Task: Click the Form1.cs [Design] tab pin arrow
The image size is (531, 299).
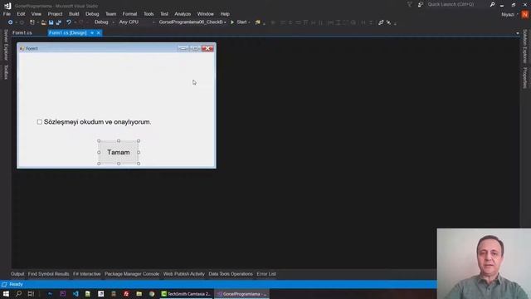Action: (x=92, y=33)
